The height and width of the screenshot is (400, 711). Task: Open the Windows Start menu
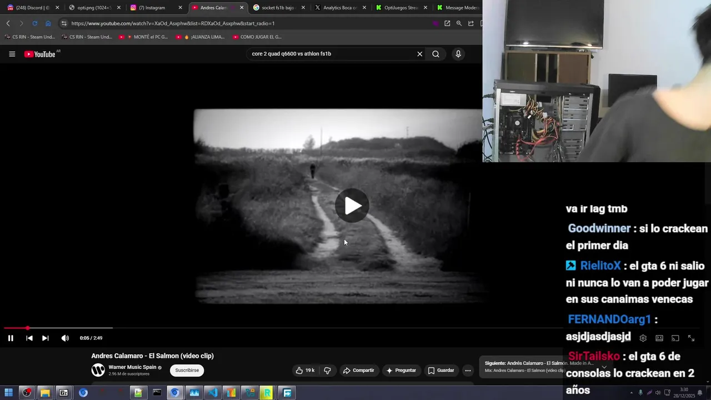pyautogui.click(x=8, y=393)
